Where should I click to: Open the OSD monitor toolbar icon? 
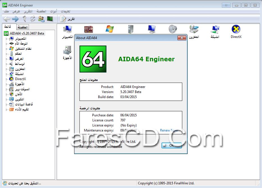50,19
